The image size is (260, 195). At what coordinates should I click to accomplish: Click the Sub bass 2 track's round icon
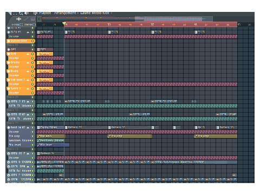pos(9,80)
